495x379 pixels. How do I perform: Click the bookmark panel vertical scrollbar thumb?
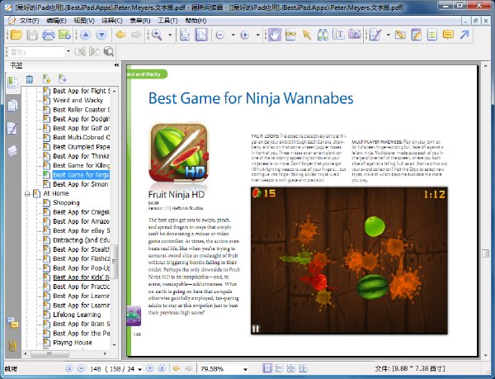coord(114,262)
